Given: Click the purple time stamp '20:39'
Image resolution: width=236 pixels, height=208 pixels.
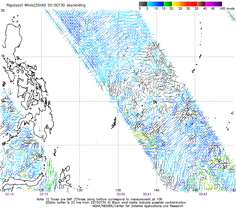Looking at the screenshot, I should click(x=121, y=194).
